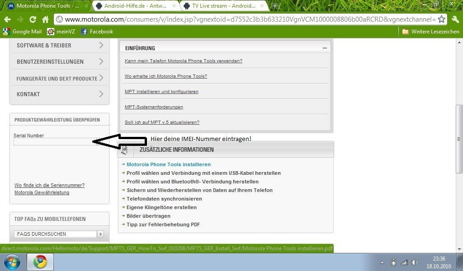Close the TV Live stream tab
This screenshot has width=463, height=271.
[262, 6]
